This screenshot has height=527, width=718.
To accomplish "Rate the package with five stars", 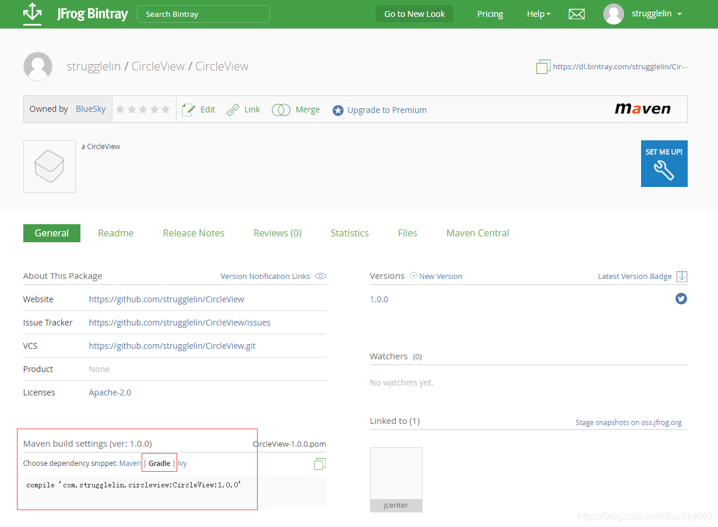I will pos(166,109).
